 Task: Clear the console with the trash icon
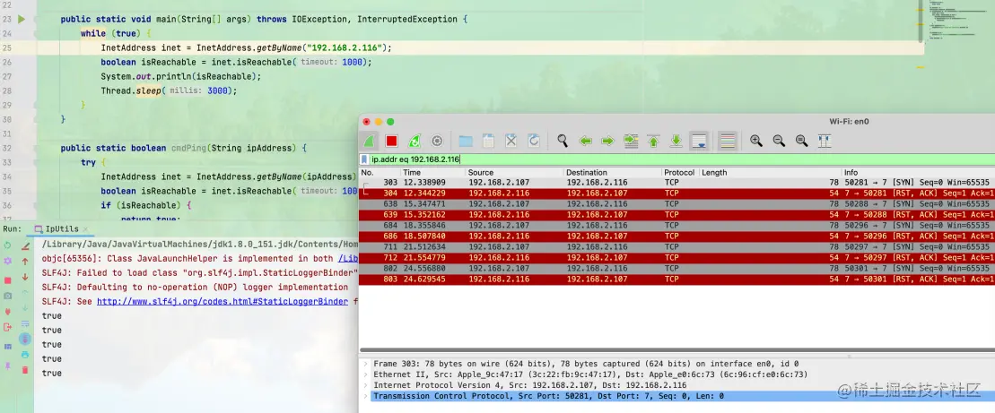(x=25, y=370)
